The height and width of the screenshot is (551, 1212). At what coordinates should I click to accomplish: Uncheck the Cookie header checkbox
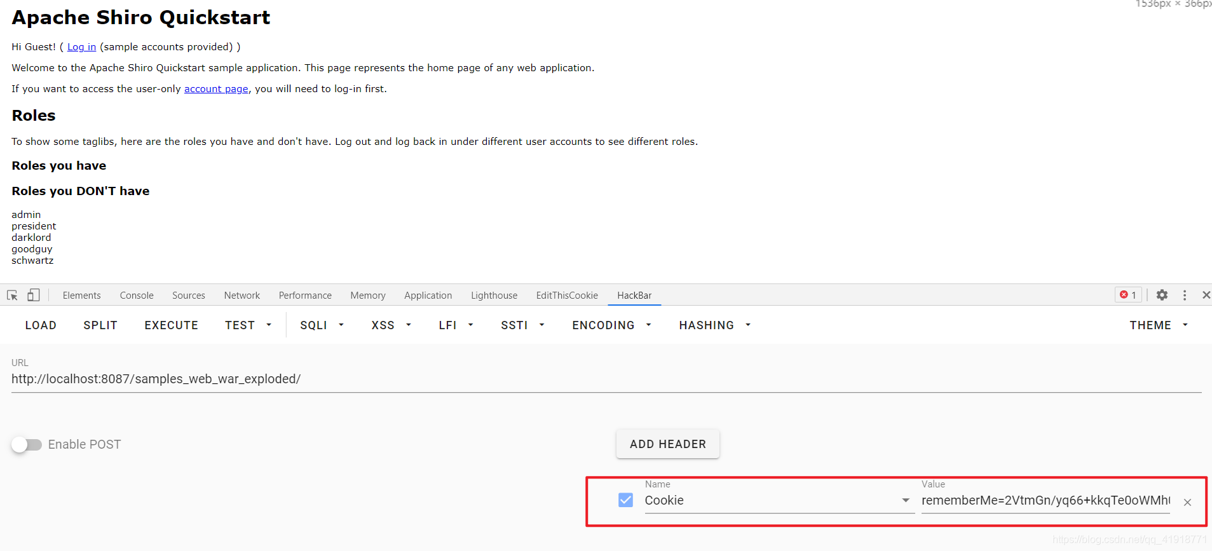coord(625,500)
